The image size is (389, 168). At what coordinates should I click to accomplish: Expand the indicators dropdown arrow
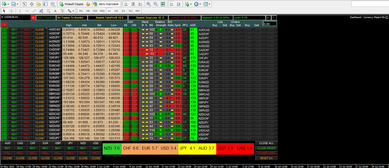191,4
